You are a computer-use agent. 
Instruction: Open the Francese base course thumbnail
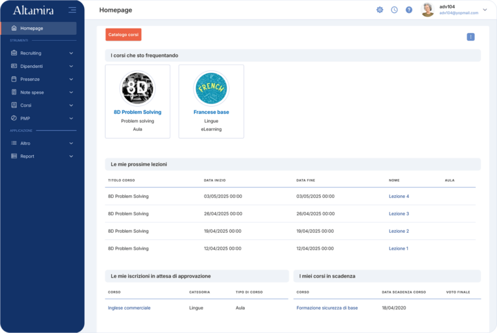(x=211, y=88)
